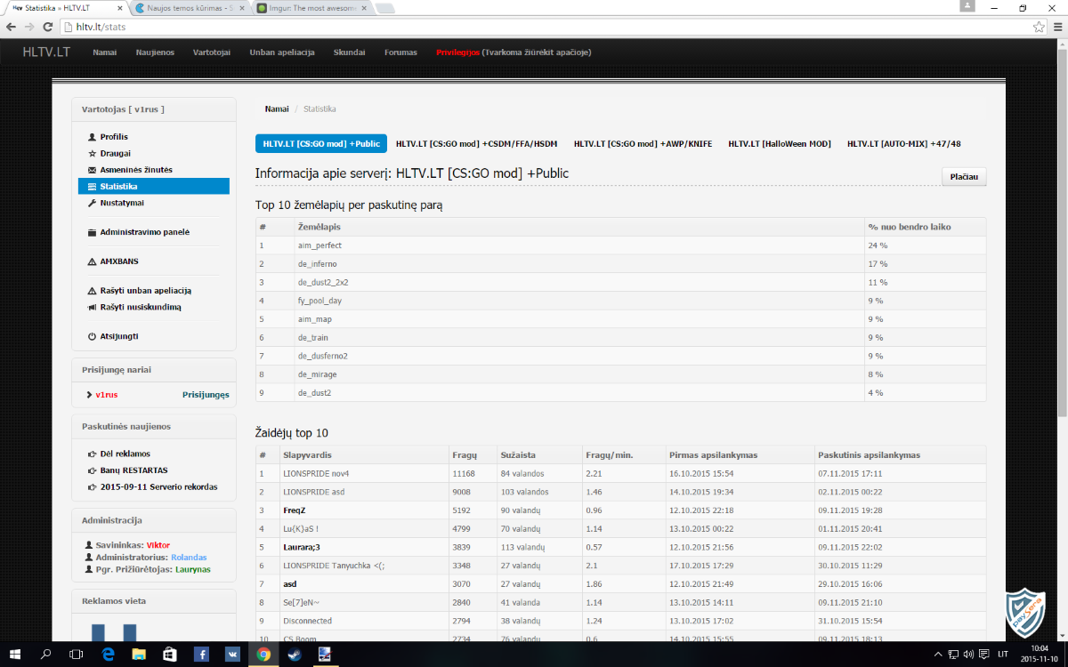Click the star icon beside Draugai
This screenshot has width=1068, height=667.
coord(92,154)
